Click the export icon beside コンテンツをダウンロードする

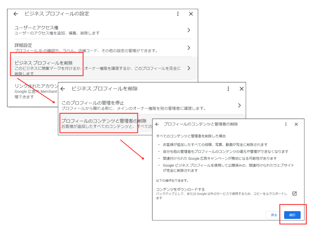tap(294, 194)
